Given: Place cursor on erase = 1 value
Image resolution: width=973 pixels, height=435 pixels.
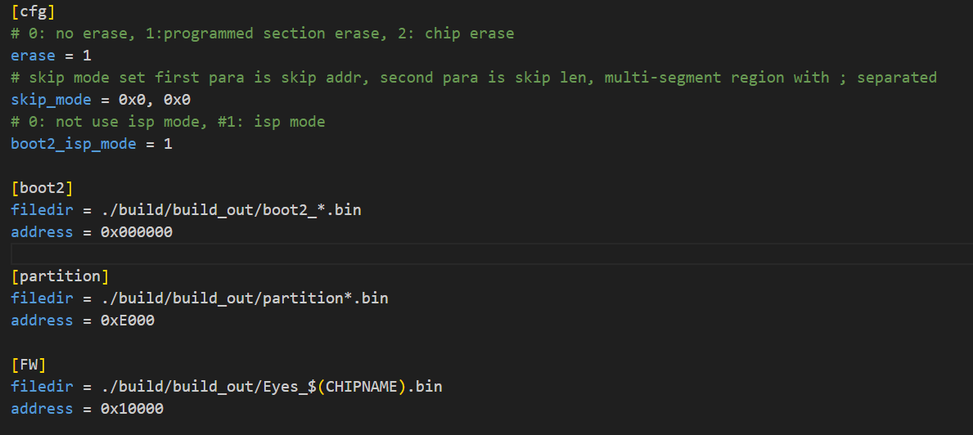Looking at the screenshot, I should click(87, 56).
